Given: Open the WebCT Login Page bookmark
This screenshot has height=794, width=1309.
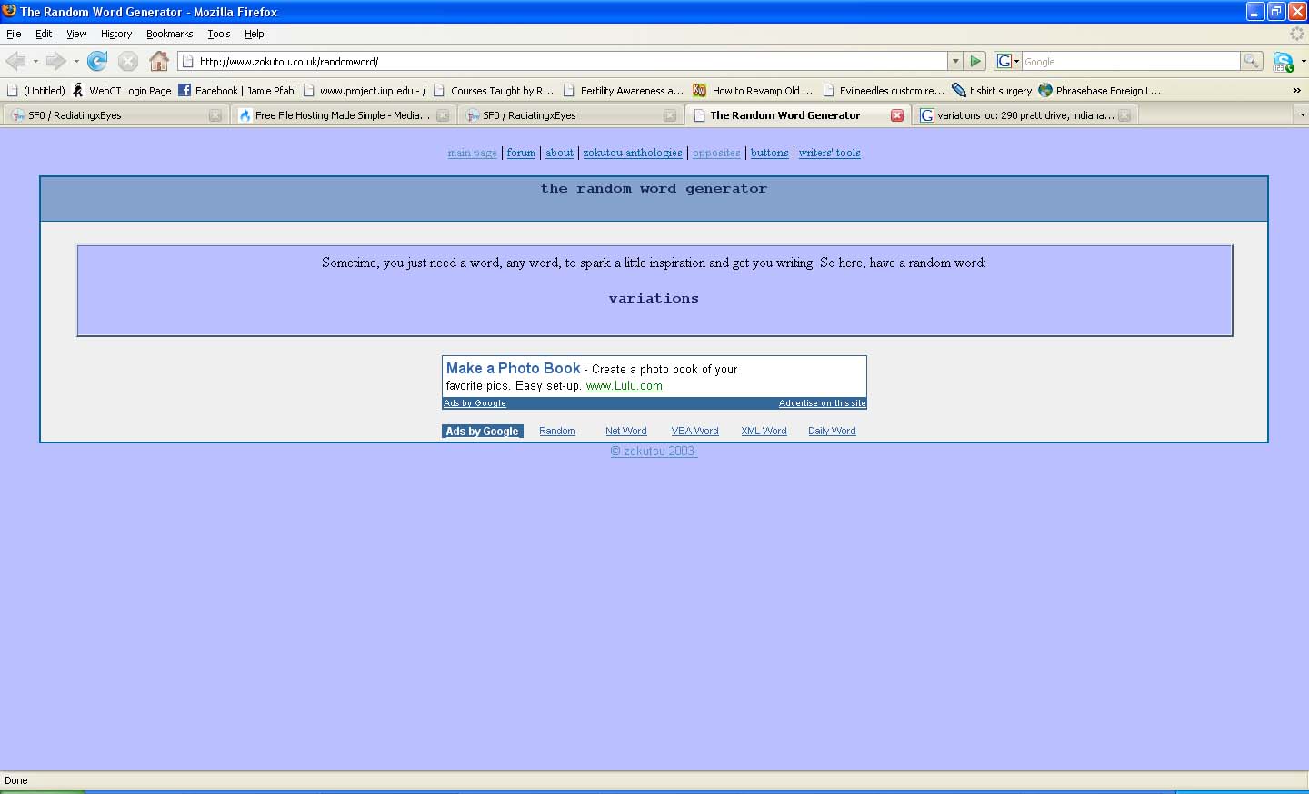Looking at the screenshot, I should pos(122,91).
